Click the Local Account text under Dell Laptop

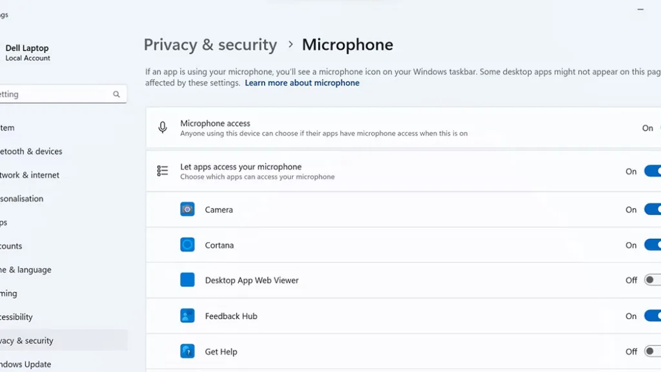click(x=28, y=58)
